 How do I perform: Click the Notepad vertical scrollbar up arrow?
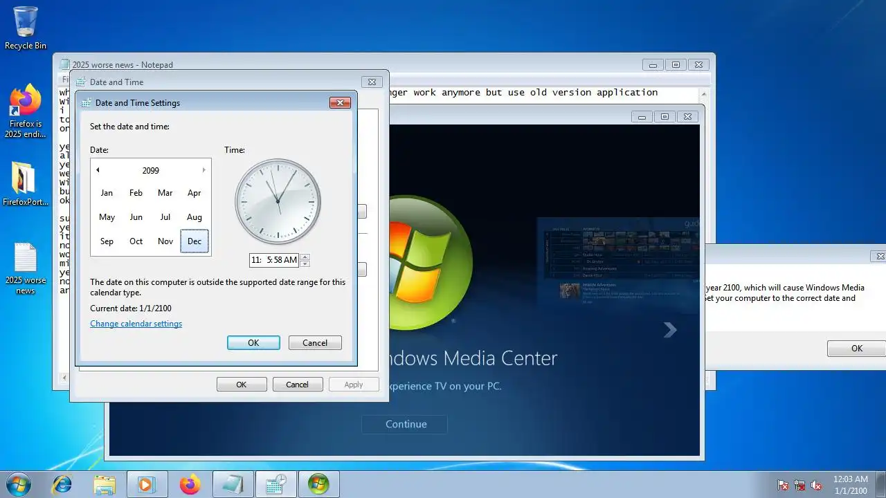point(704,93)
